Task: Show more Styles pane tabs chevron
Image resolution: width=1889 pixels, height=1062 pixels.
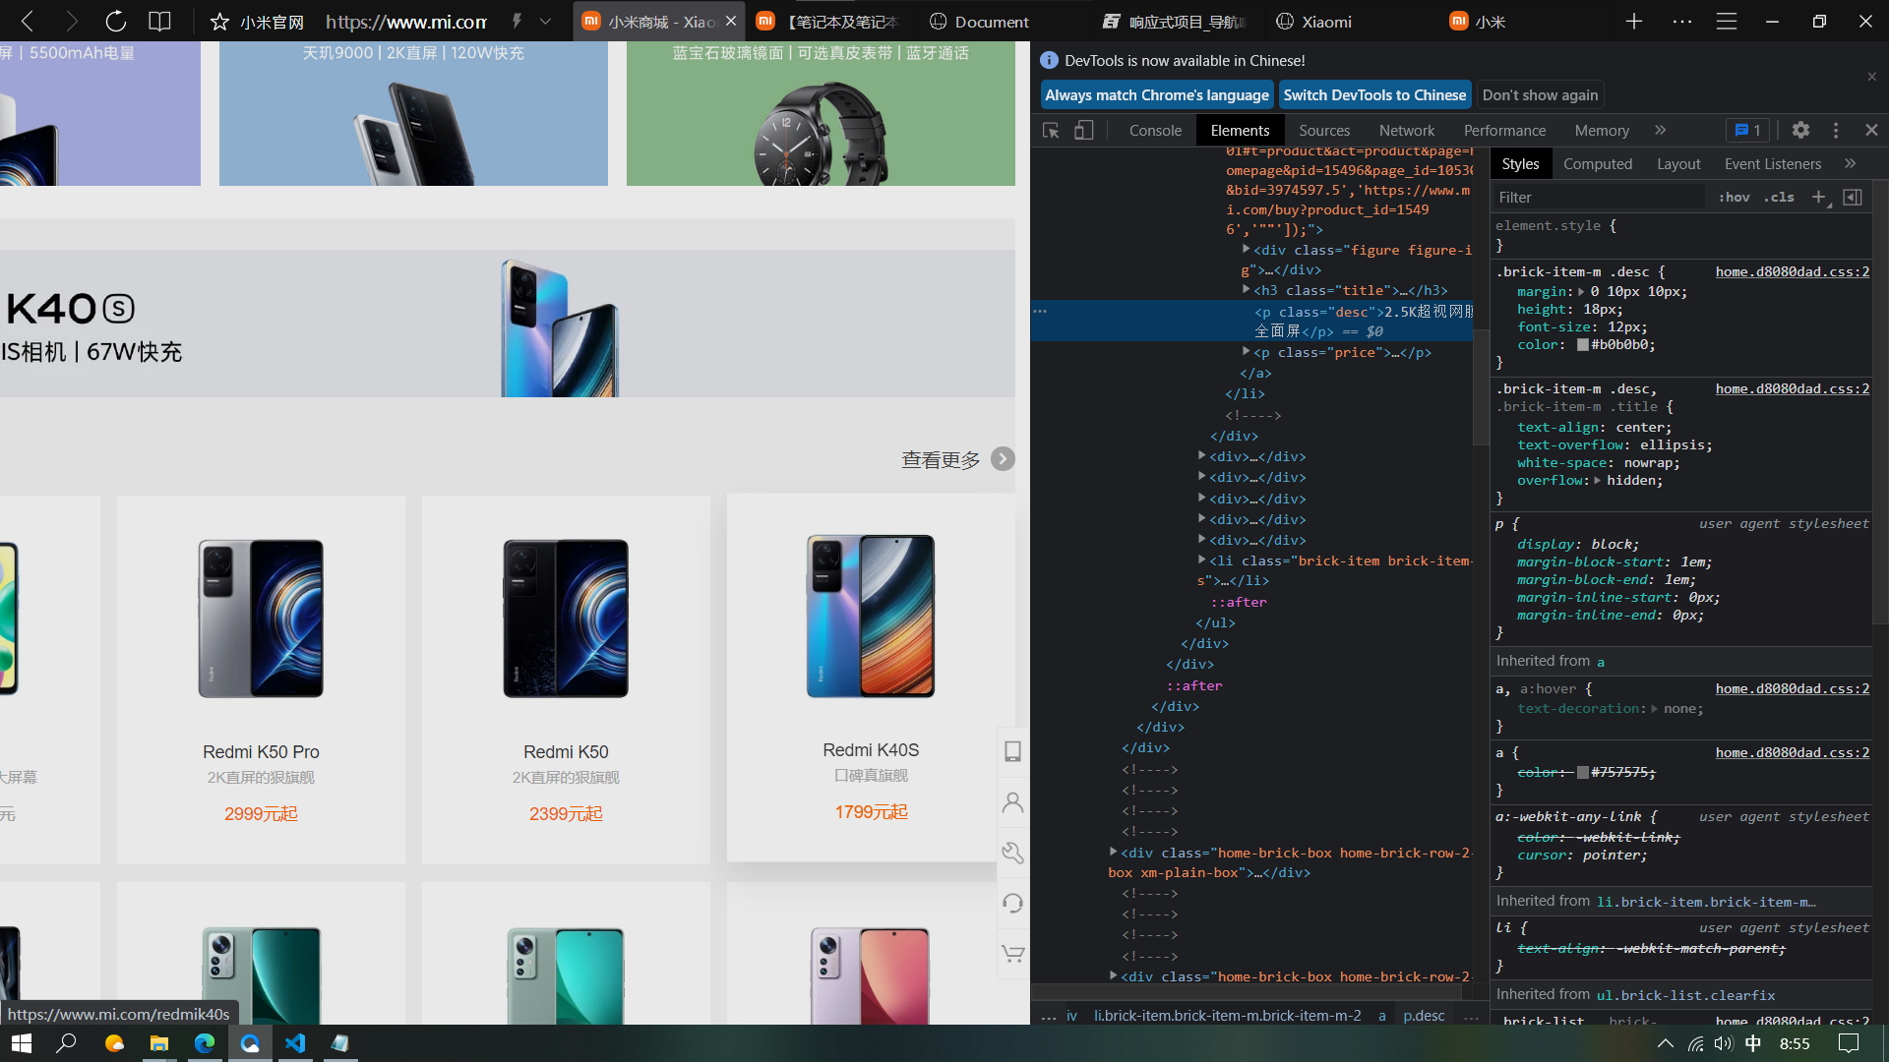Action: point(1851,163)
